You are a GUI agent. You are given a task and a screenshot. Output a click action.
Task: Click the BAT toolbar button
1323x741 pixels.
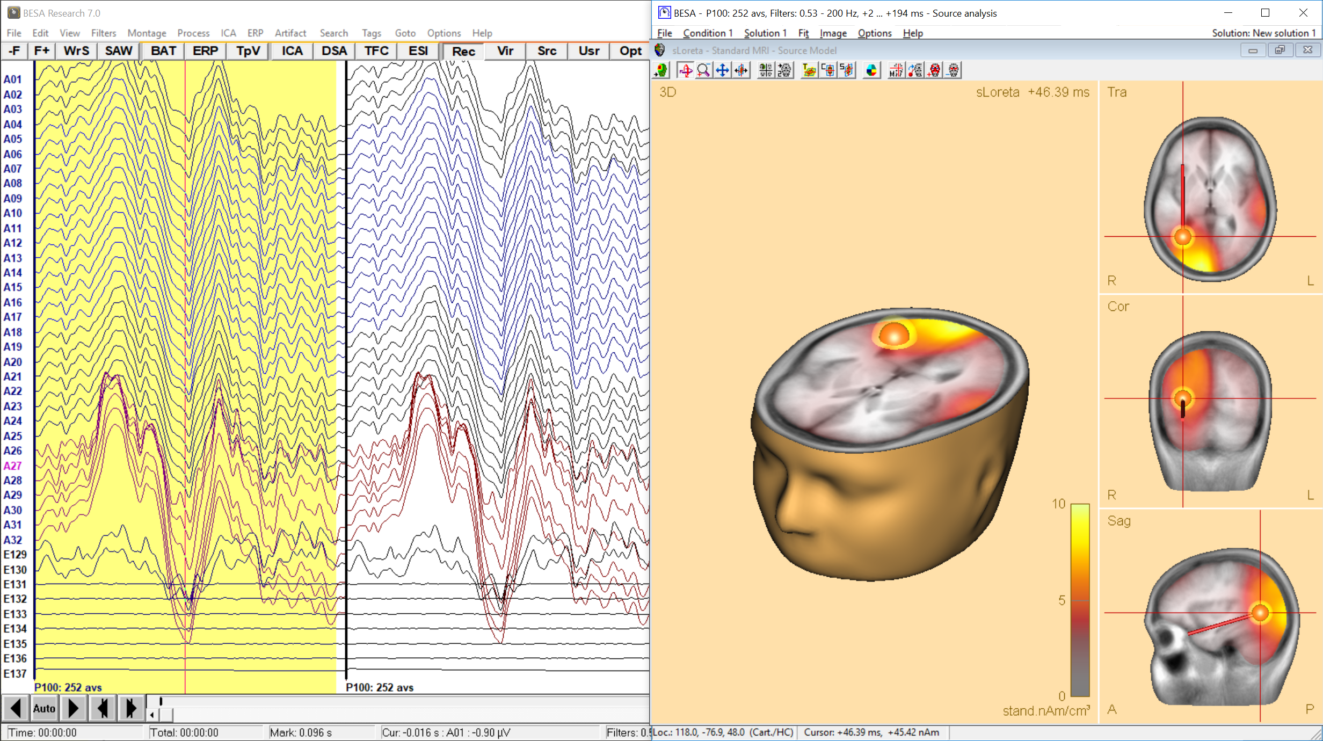tap(163, 51)
